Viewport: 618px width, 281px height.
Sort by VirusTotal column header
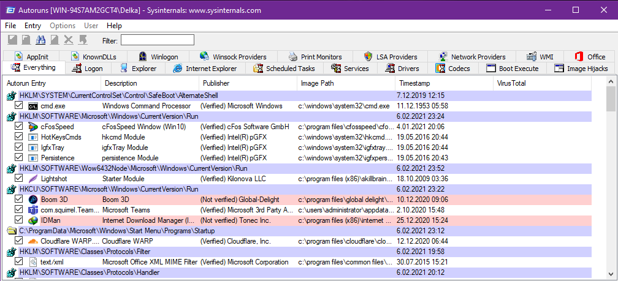point(543,83)
